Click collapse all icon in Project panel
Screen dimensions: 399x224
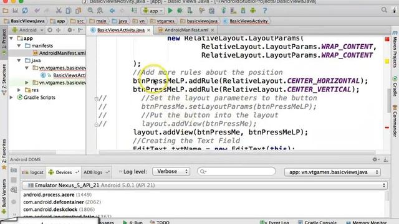point(58,30)
